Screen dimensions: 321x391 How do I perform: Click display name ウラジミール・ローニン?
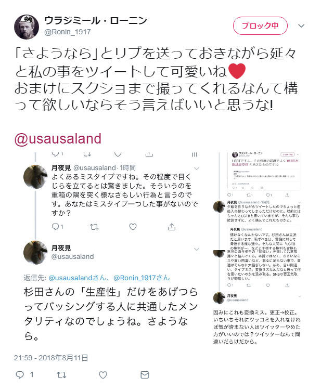tap(95, 20)
